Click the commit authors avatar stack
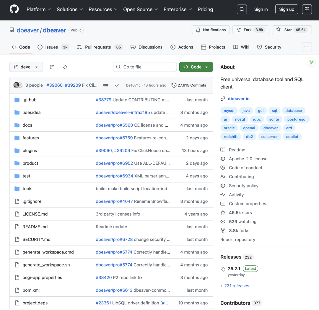Viewport: 319px width, 310px height. pos(18,85)
